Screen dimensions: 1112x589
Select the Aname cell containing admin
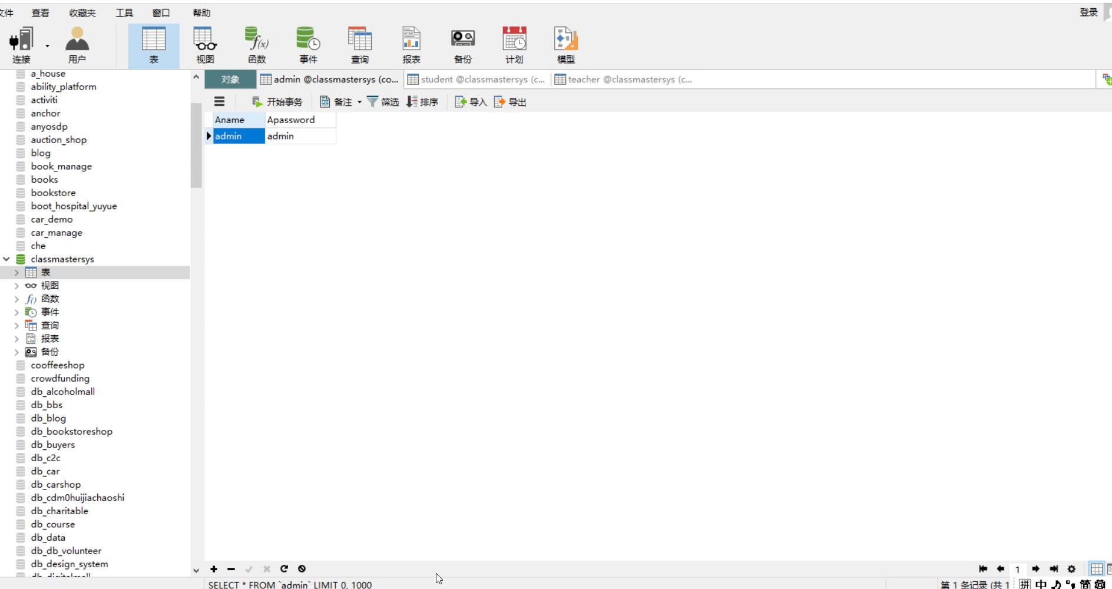tap(239, 136)
